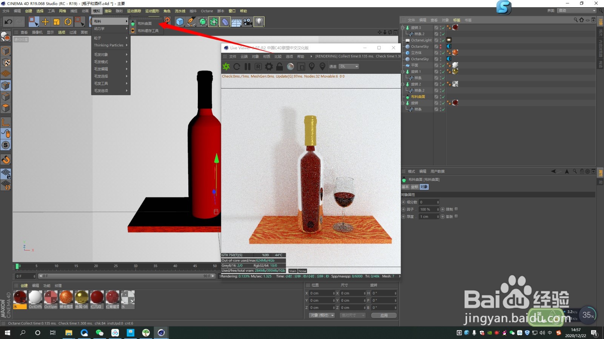Switch to the 坐标 attribute tab

coord(414,187)
